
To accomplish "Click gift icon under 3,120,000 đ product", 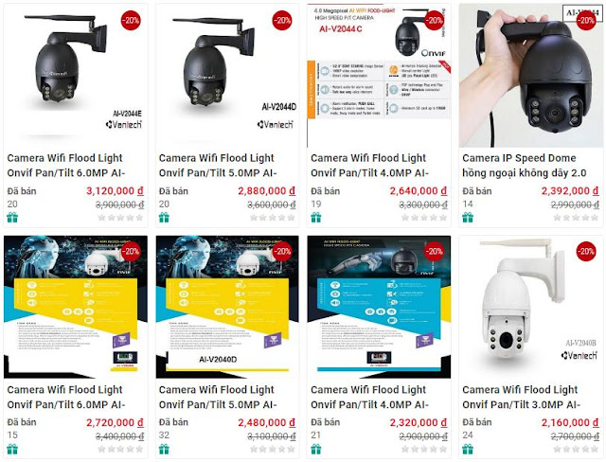I will (12, 218).
